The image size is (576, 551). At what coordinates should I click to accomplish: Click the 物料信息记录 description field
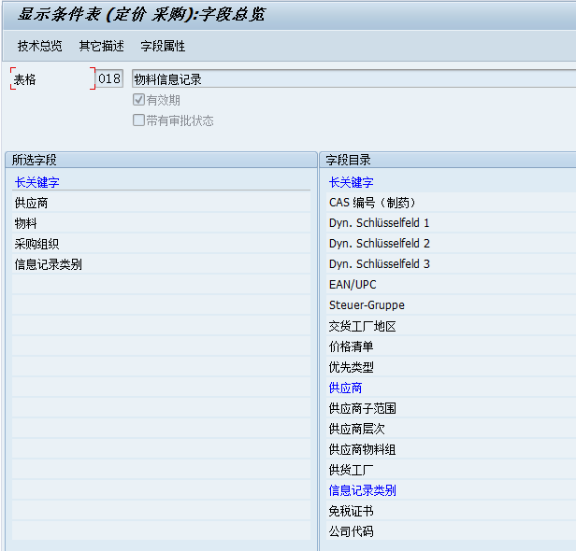(x=353, y=78)
